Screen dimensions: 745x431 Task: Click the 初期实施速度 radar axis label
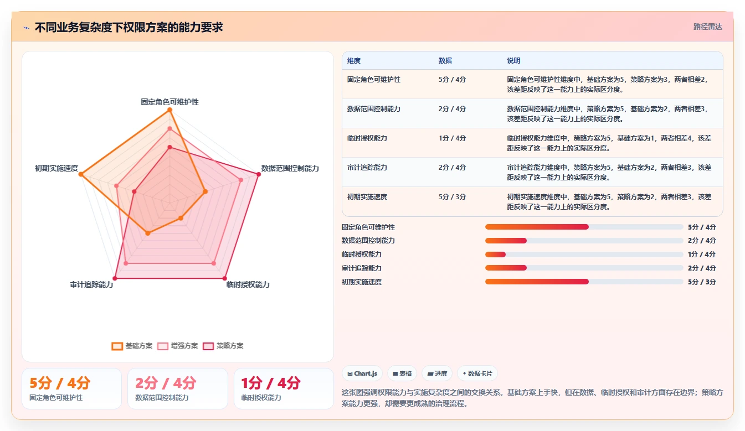[x=56, y=168]
